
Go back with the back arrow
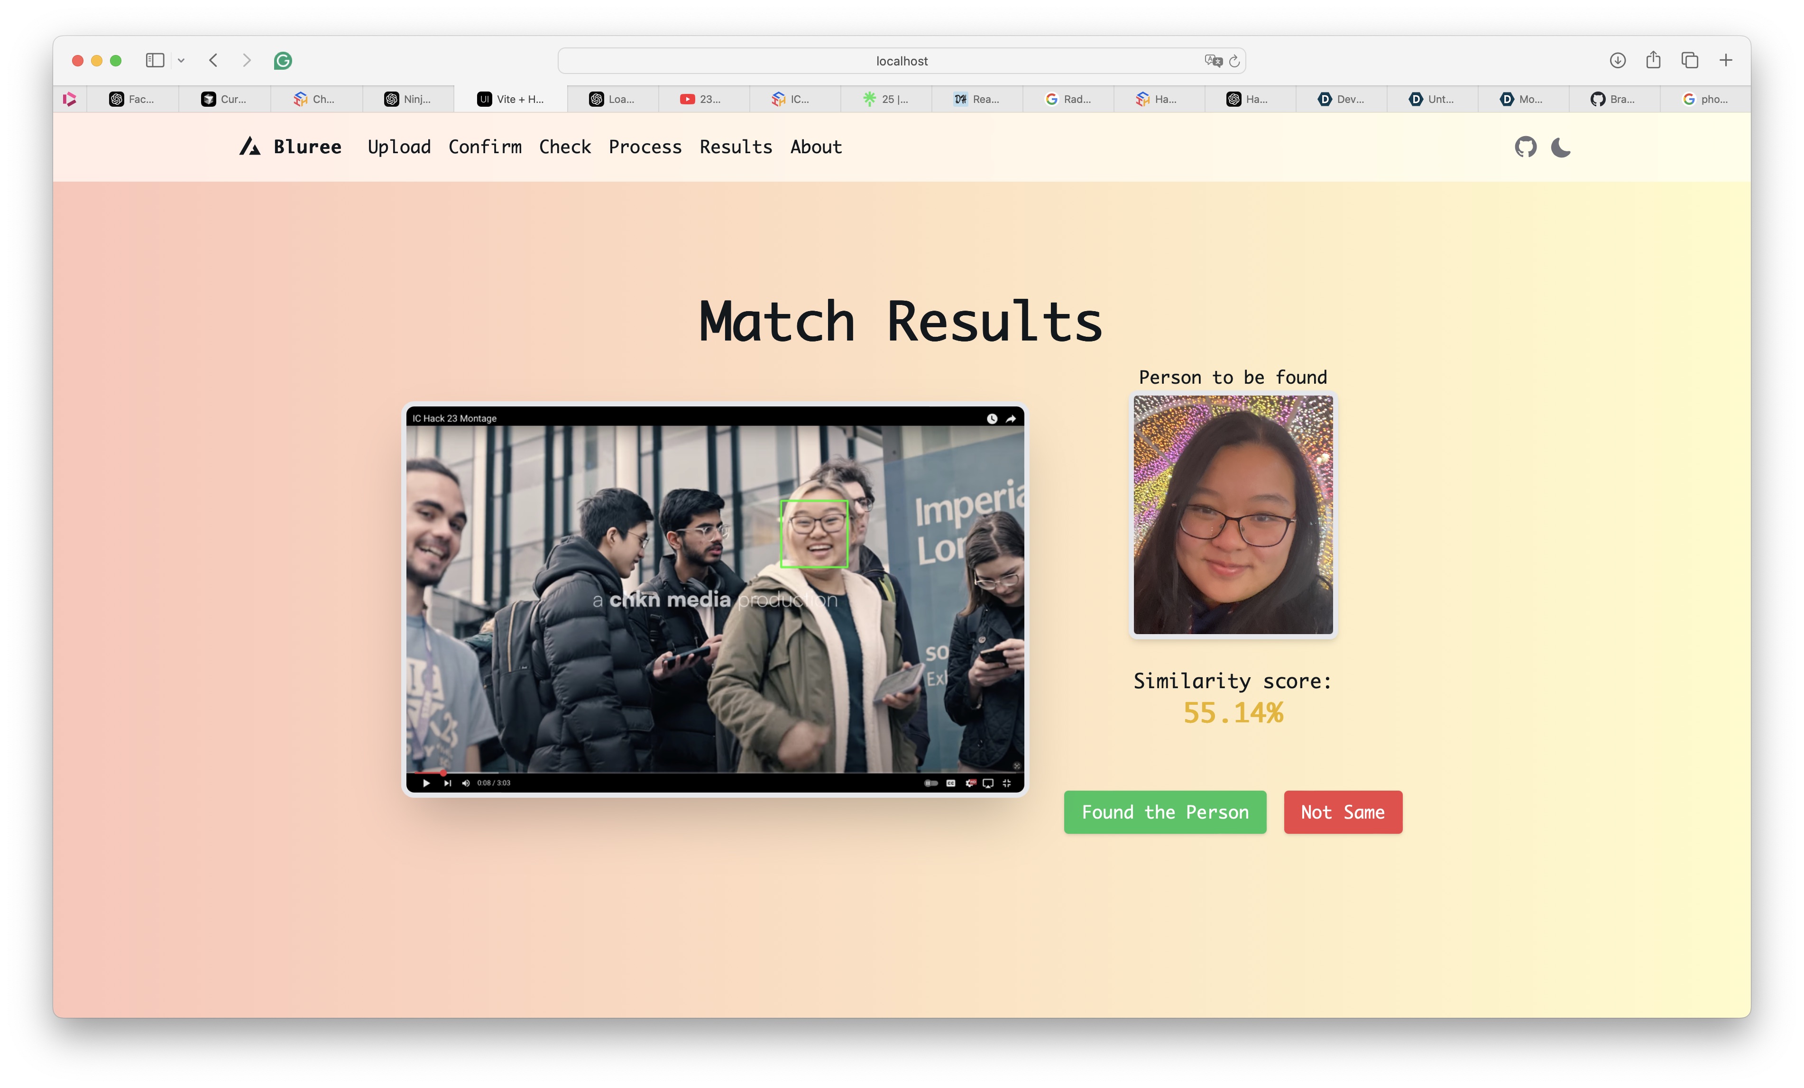pyautogui.click(x=213, y=61)
